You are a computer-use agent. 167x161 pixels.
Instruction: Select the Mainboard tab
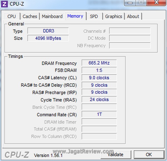(52, 16)
